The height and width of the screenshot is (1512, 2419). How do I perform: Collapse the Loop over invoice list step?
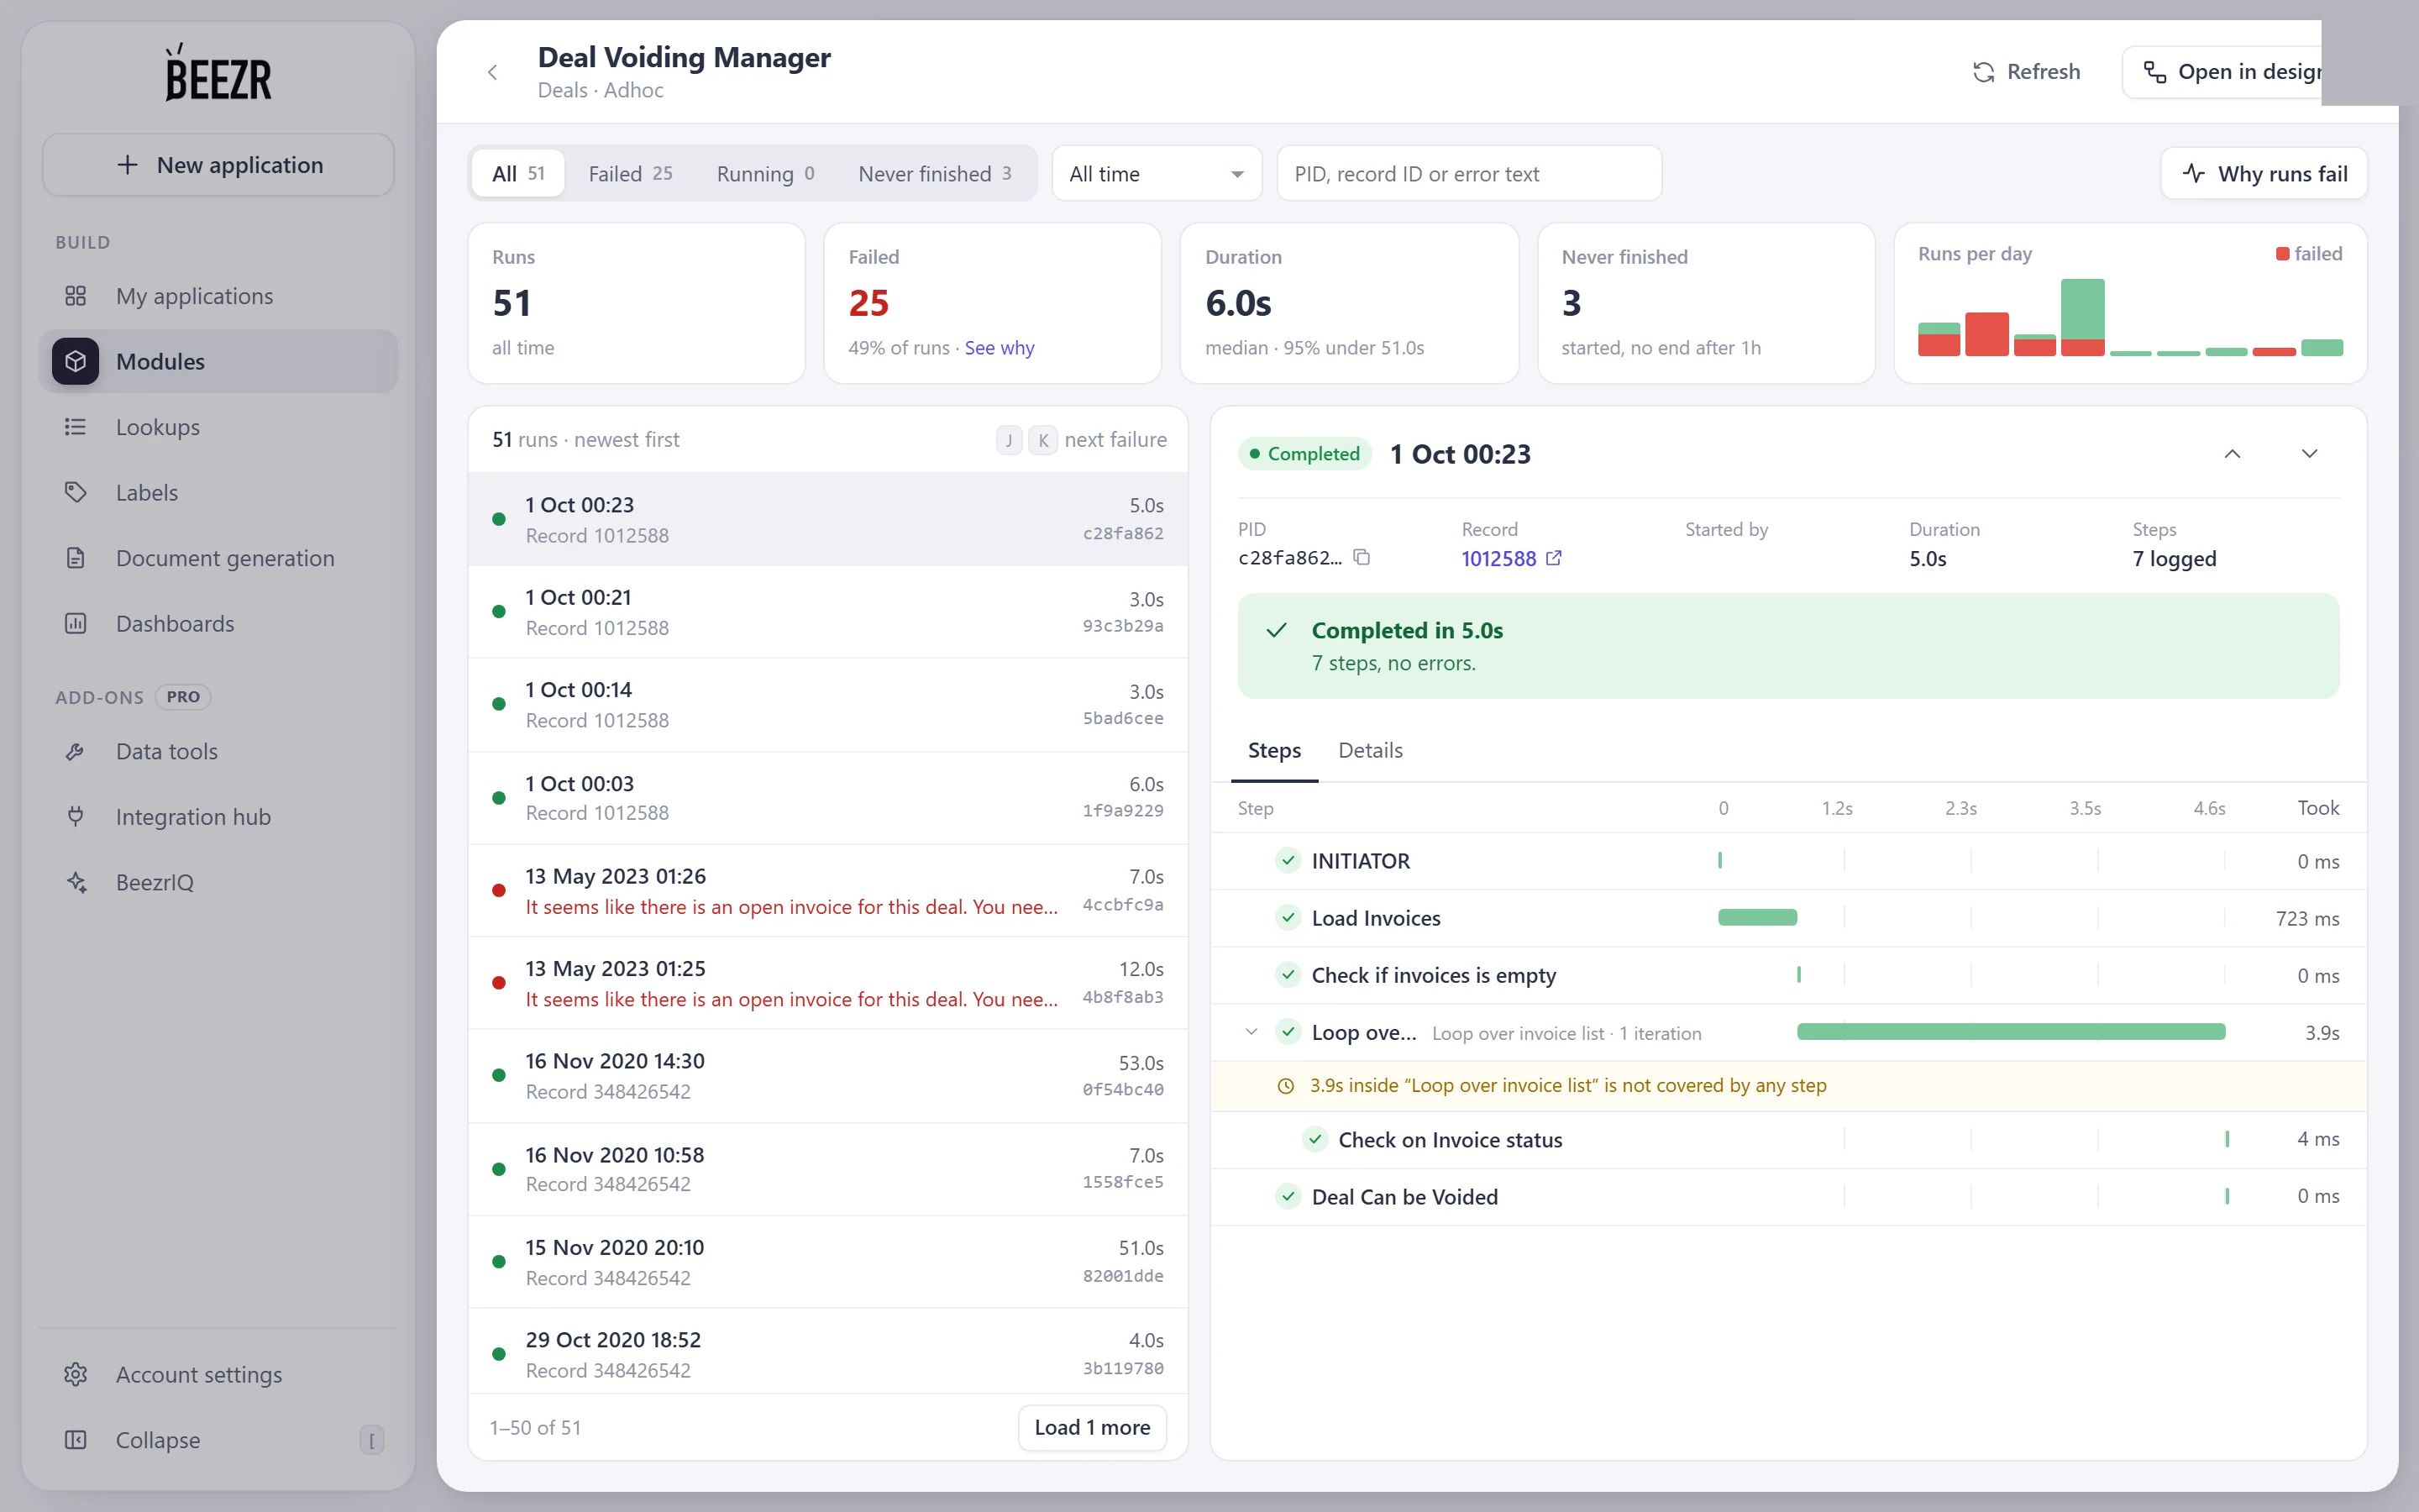coord(1251,1032)
